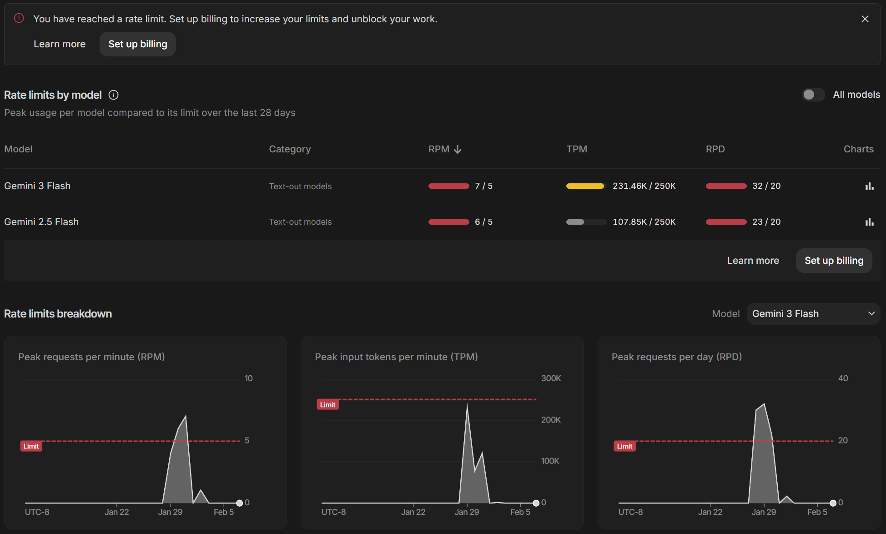The image size is (886, 534).
Task: Sort by the TPM column header
Action: [576, 149]
